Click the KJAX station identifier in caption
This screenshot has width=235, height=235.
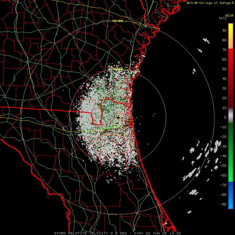138,233
